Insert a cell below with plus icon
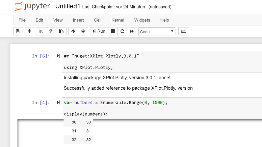262x147 pixels. 29,31
